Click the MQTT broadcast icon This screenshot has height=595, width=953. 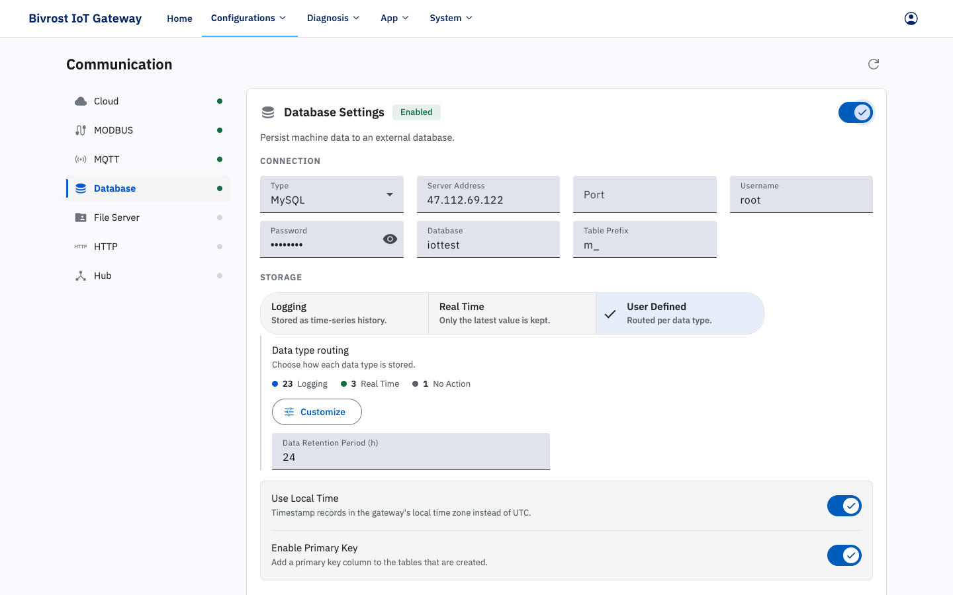coord(81,159)
